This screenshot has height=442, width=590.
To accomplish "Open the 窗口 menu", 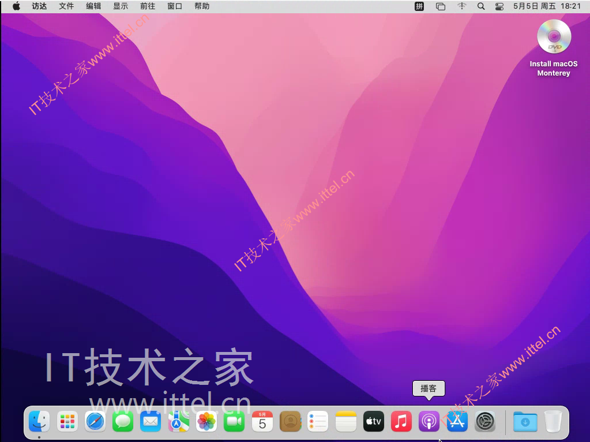I will [175, 6].
